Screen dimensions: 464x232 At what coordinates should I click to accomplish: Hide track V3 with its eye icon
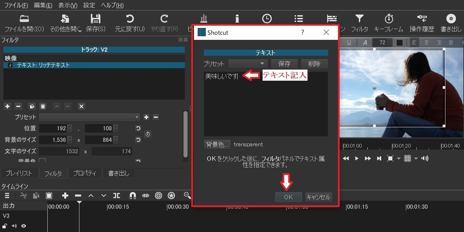point(23,226)
